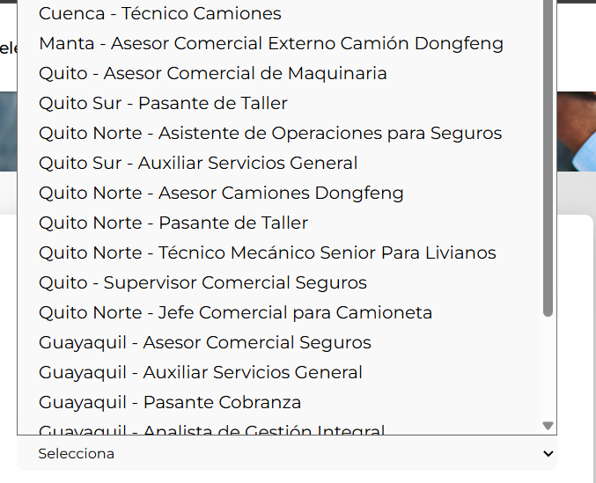Click the Selecciona combo box field

(282, 454)
